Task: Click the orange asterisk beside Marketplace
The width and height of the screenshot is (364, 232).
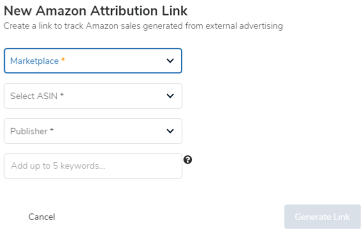Action: pyautogui.click(x=63, y=60)
